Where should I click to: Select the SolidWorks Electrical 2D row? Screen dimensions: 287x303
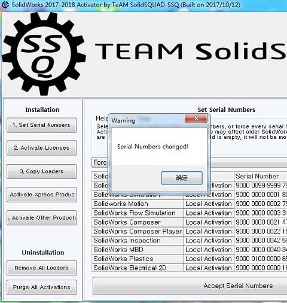pyautogui.click(x=190, y=268)
